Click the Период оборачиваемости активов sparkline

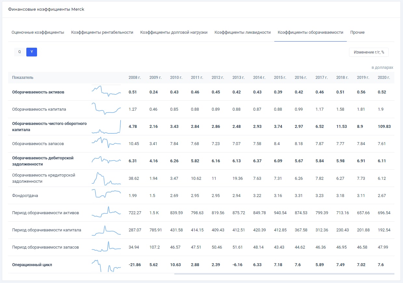[106, 212]
